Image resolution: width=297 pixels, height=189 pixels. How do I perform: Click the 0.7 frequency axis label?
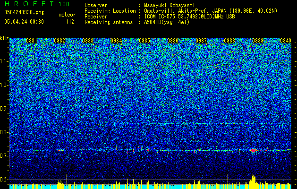click(4, 156)
